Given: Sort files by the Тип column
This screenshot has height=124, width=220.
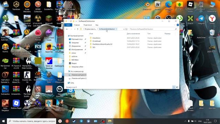Looking at the screenshot, I should click(149, 34).
